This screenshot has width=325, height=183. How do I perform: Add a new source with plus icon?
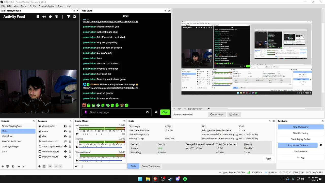39,166
